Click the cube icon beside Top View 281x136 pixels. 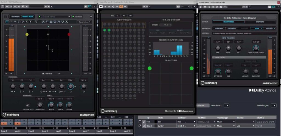pyautogui.click(x=43, y=74)
